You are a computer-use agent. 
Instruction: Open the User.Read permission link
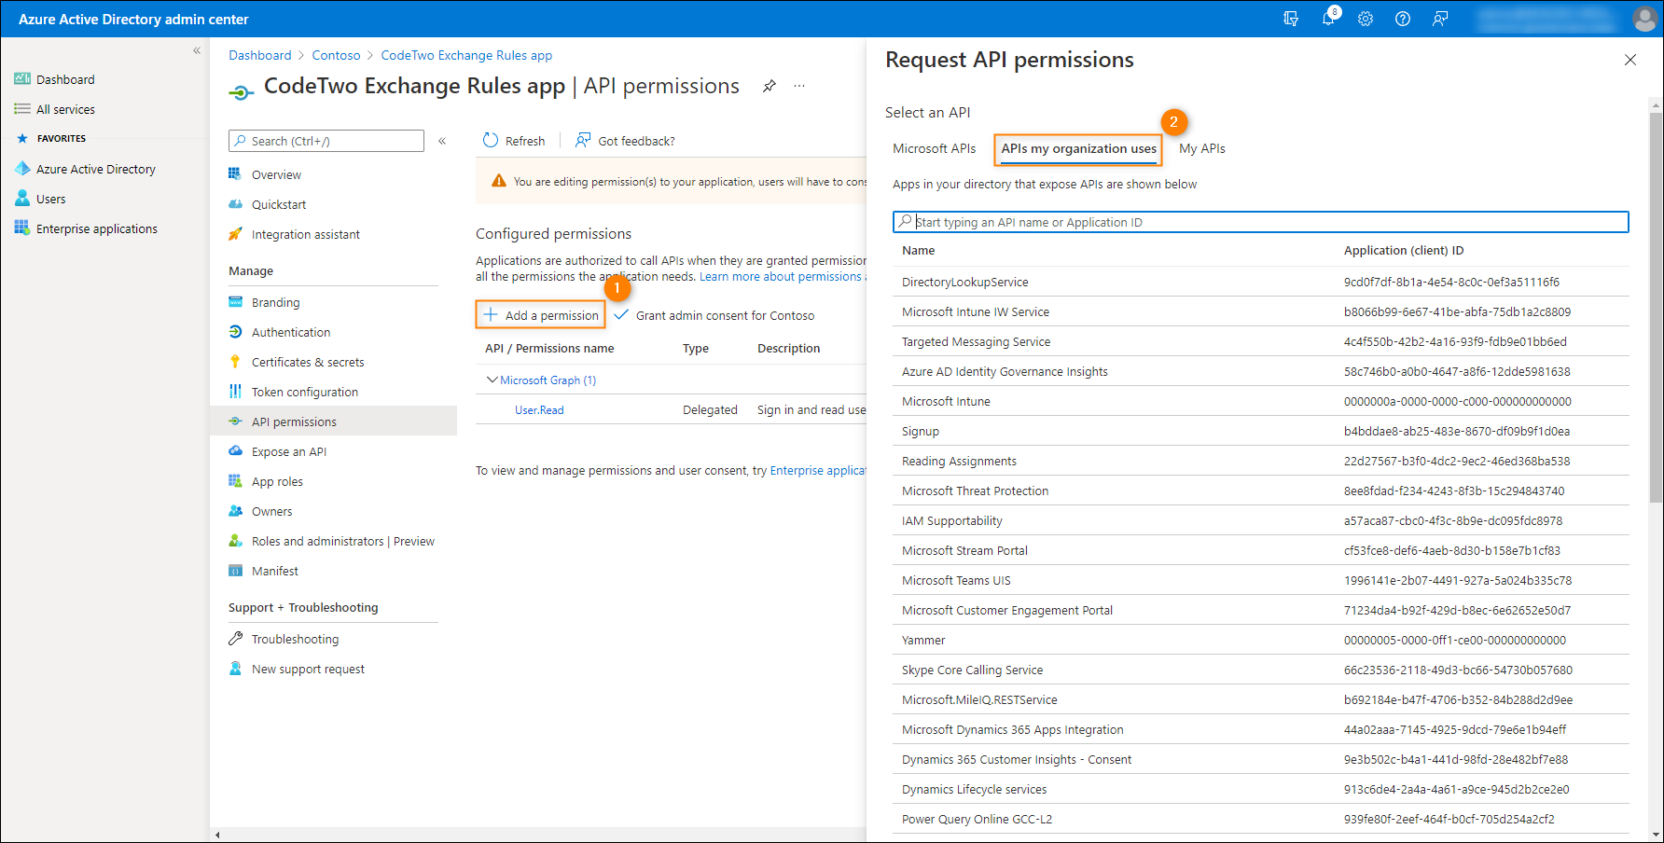point(539,409)
